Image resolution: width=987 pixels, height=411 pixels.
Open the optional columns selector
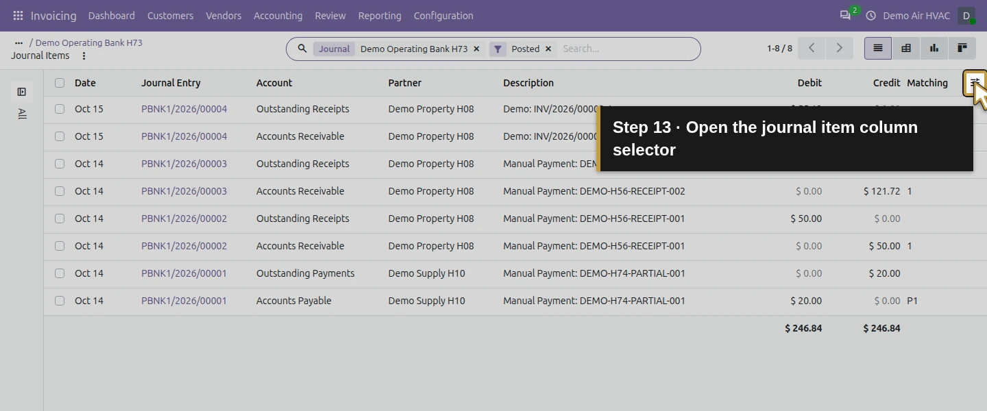pyautogui.click(x=975, y=83)
